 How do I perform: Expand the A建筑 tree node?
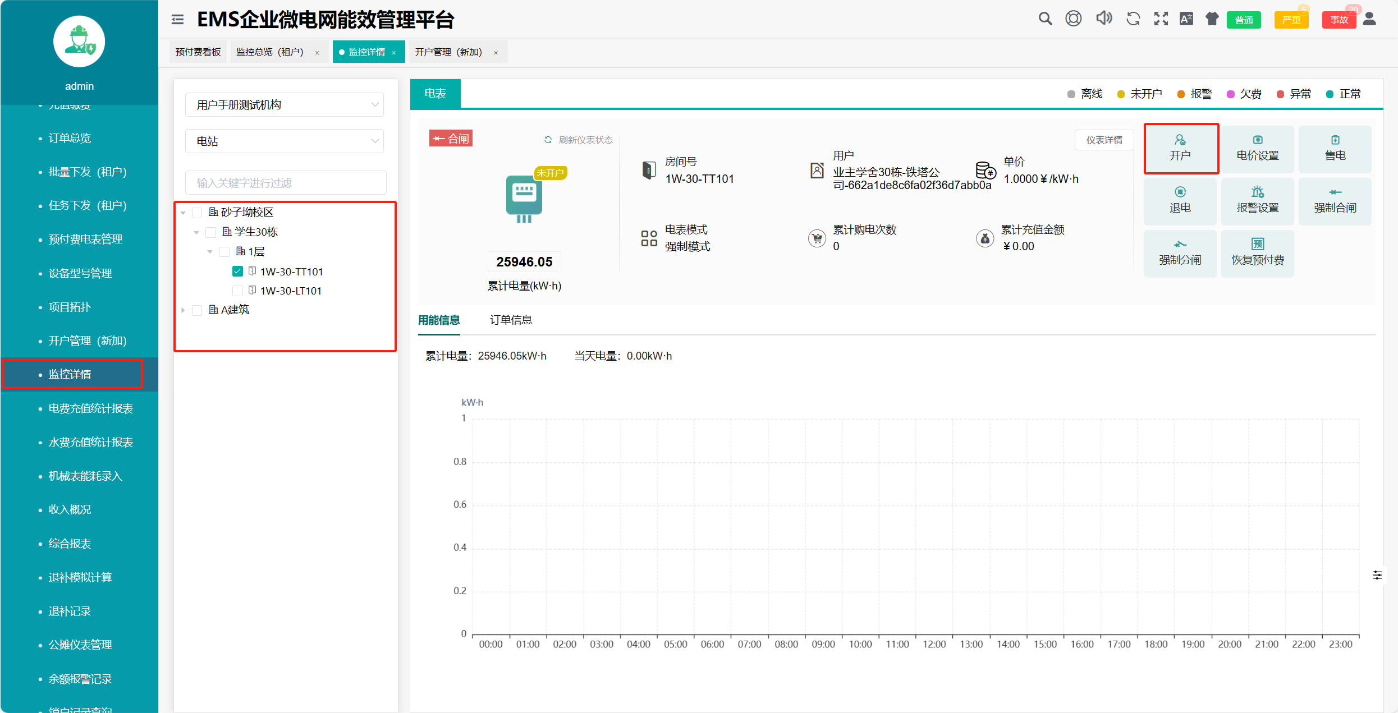[x=183, y=310]
